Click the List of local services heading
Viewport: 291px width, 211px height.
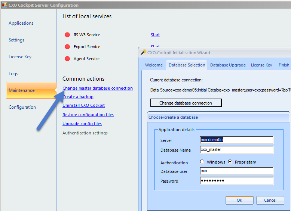coord(87,16)
